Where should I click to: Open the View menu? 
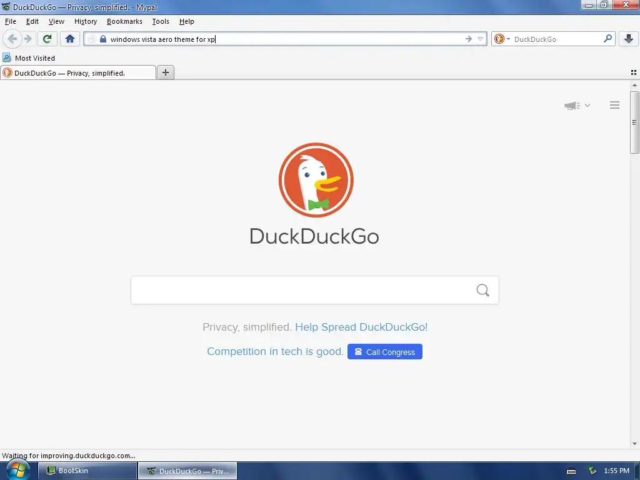pyautogui.click(x=56, y=21)
